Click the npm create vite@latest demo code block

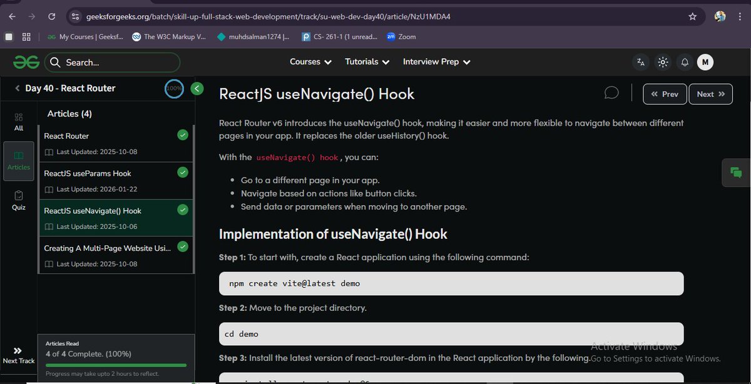coord(451,283)
